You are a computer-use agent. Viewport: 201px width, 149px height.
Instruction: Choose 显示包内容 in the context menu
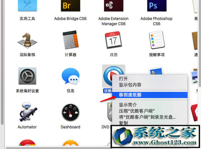(130, 85)
